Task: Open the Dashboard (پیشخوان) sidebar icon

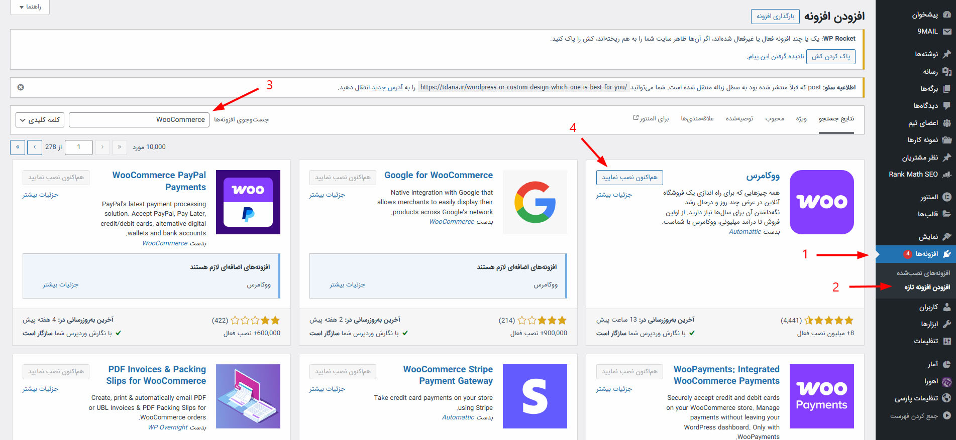Action: tap(946, 15)
